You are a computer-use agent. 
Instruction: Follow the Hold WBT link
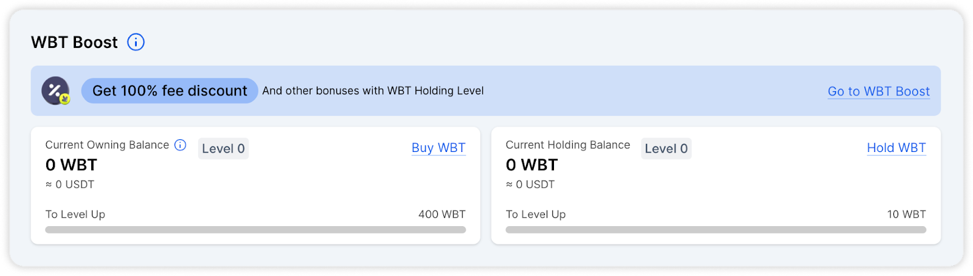tap(896, 148)
